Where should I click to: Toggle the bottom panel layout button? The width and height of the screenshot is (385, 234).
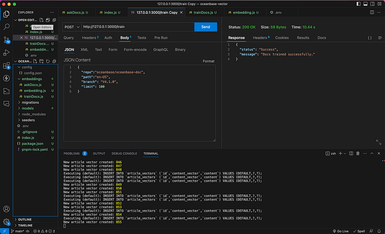[x=365, y=4]
